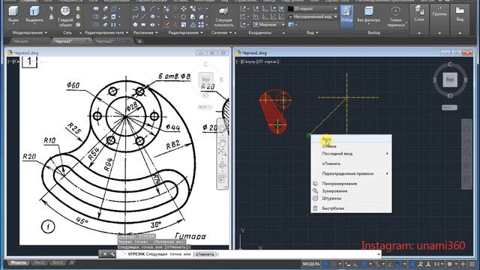Switch to the Начало tab
Viewport: 480px width, 270px height.
21,41
